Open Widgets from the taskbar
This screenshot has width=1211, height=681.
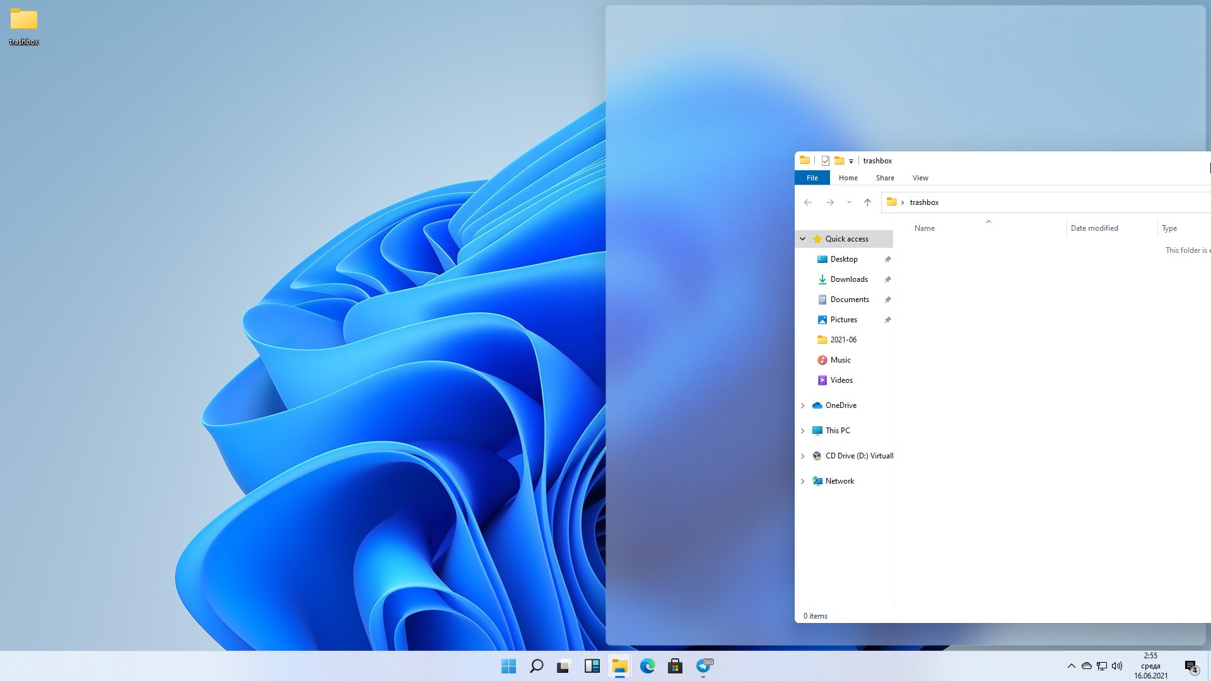[592, 666]
